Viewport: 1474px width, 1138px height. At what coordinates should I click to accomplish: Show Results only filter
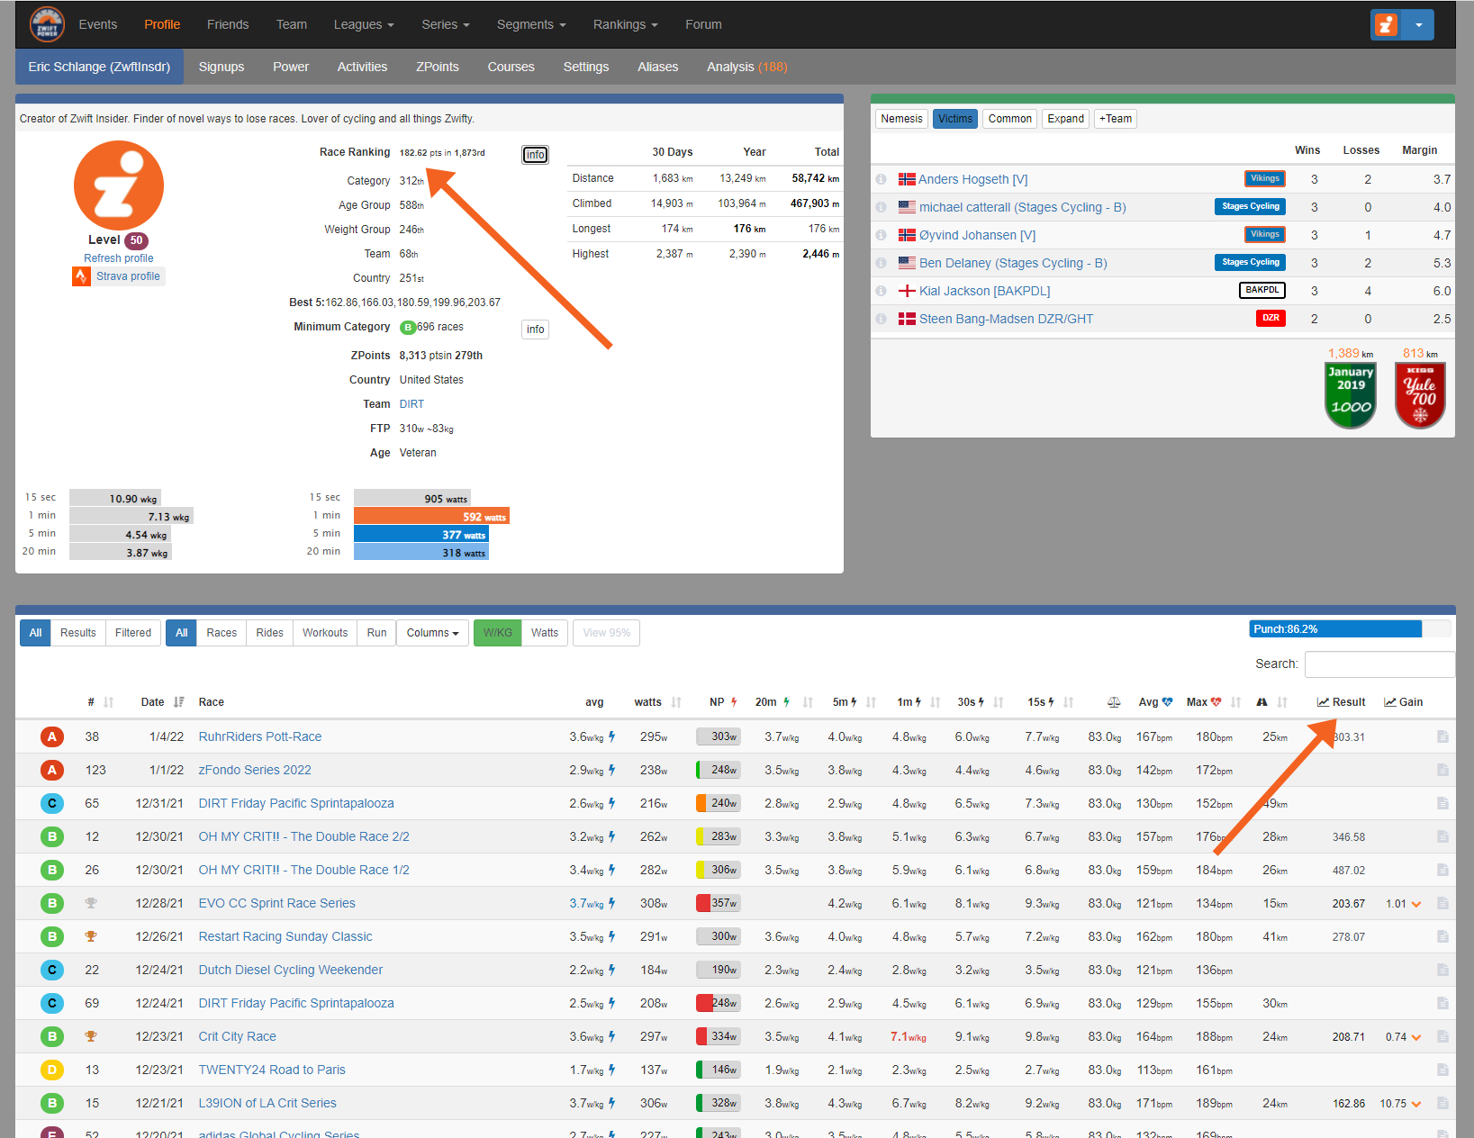pos(78,633)
